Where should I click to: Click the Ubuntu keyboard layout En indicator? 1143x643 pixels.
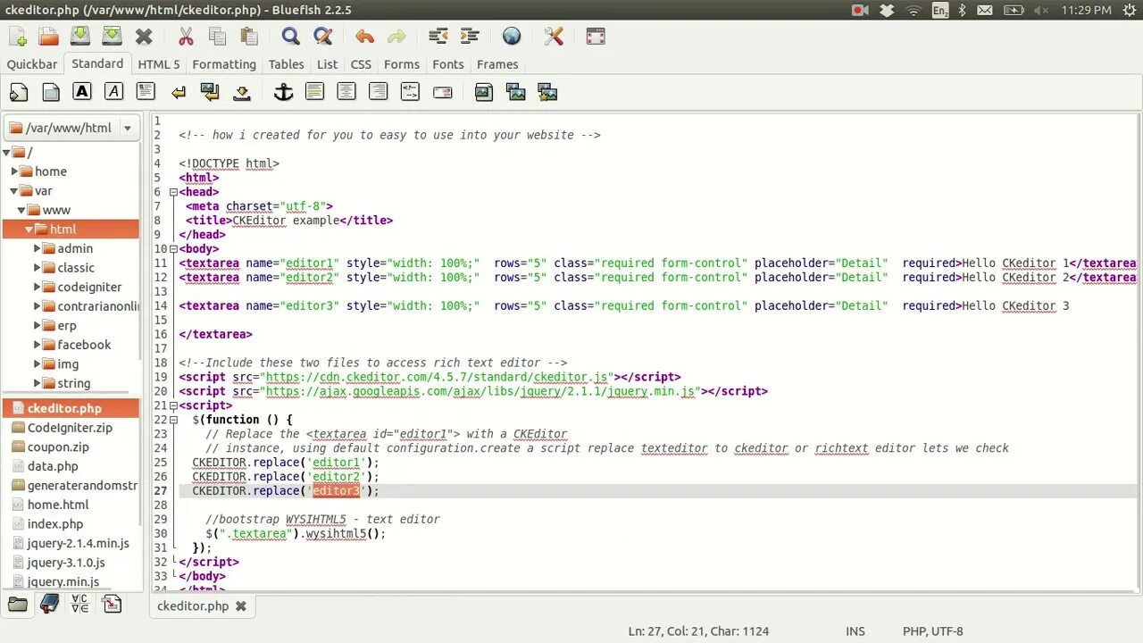tap(940, 10)
